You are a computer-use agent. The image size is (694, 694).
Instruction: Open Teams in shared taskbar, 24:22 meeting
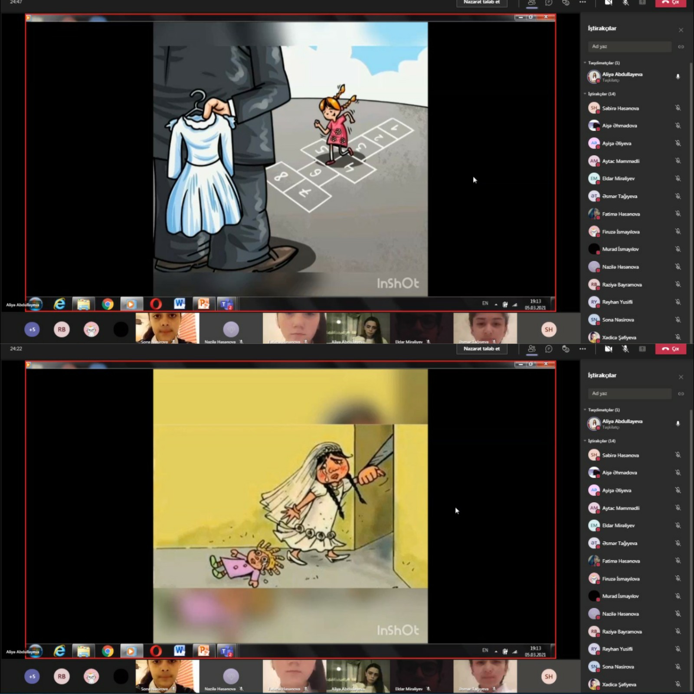click(227, 651)
